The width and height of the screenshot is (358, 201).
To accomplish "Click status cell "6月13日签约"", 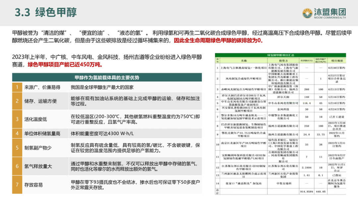I will coord(337,89).
